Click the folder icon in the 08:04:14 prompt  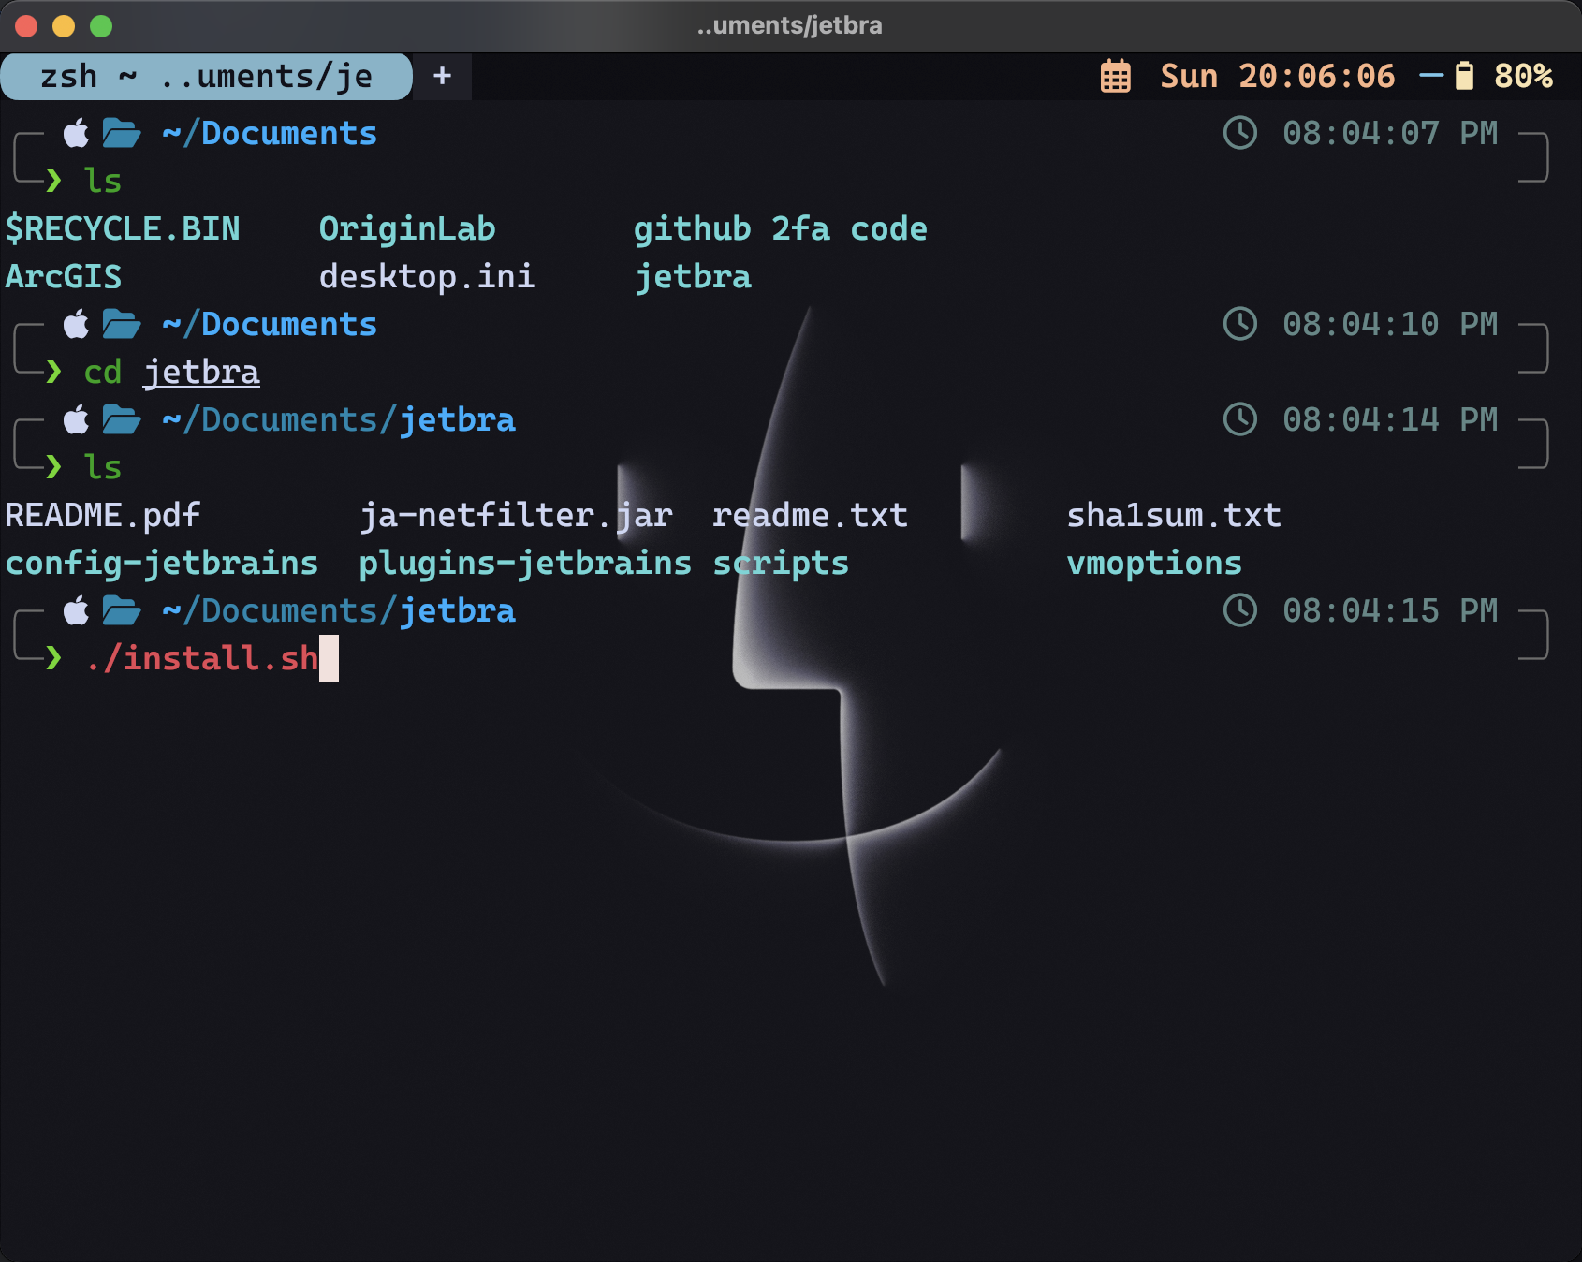(x=122, y=420)
